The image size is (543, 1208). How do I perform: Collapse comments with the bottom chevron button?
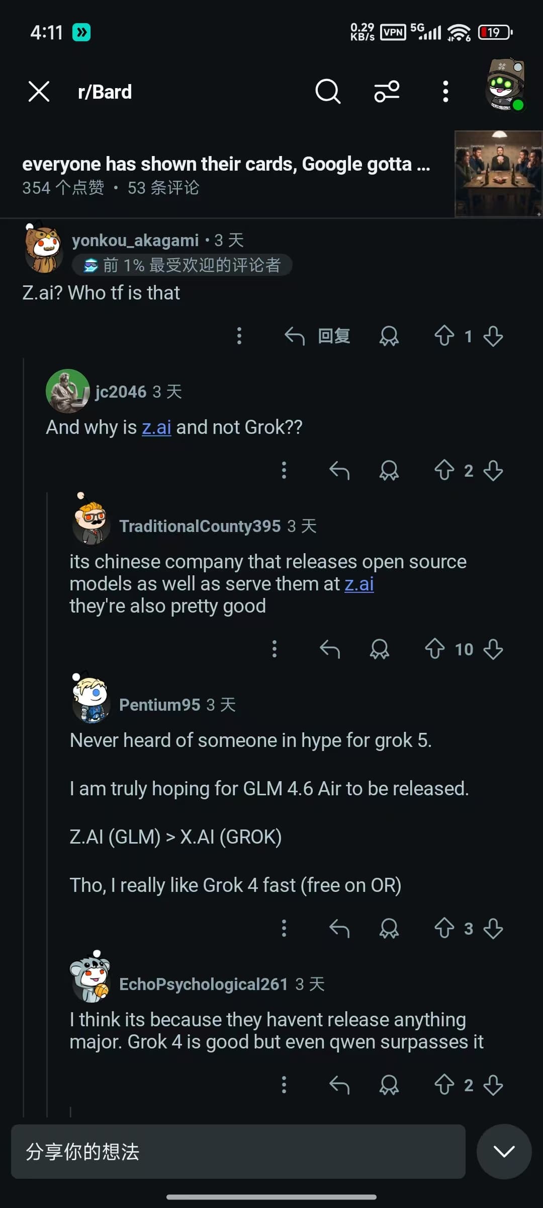504,1151
